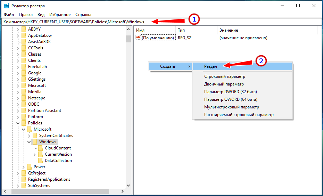Click the Clients folder icon
Image resolution: width=323 pixels, height=196 pixels.
tap(24, 60)
